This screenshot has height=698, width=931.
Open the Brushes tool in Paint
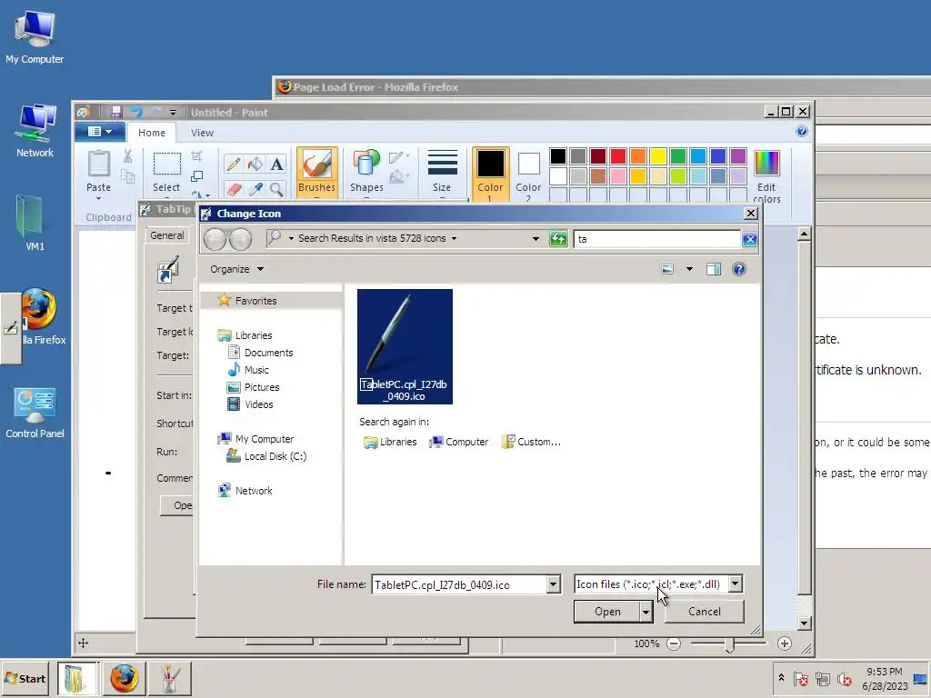click(317, 172)
